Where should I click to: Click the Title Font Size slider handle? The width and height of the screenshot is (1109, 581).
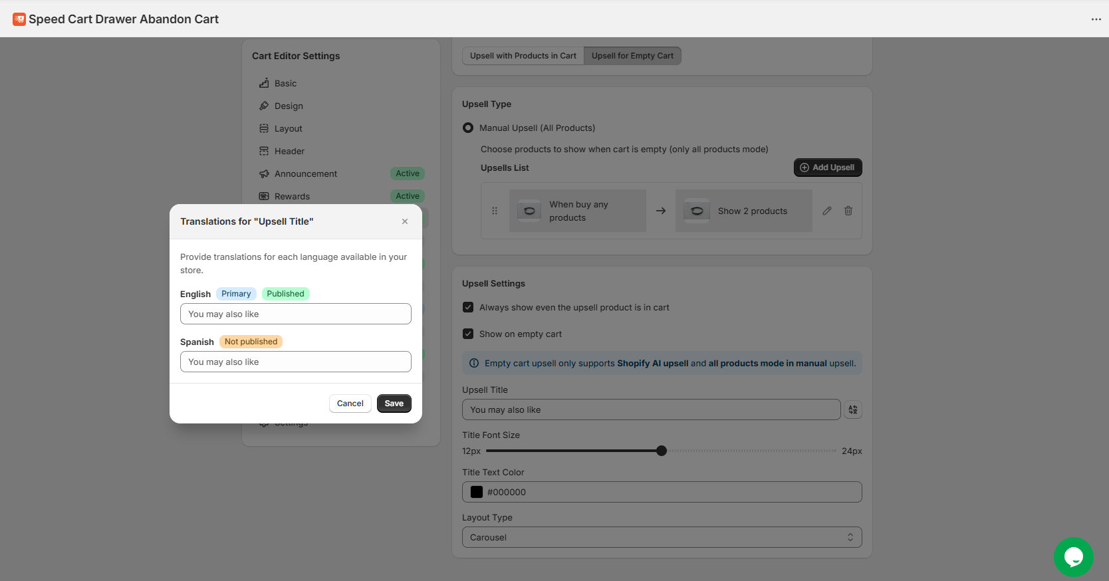click(x=662, y=451)
